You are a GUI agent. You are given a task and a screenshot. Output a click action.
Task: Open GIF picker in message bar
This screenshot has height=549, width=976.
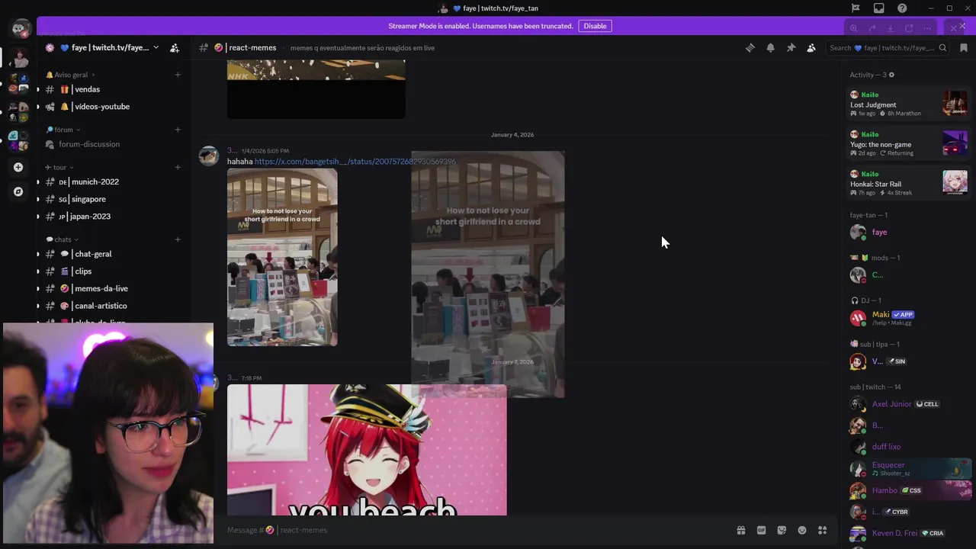tap(761, 530)
